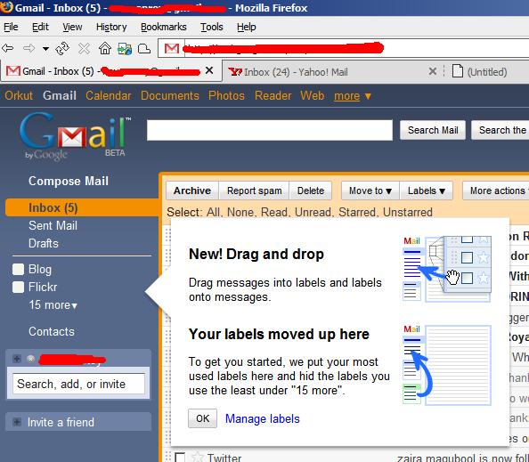This screenshot has width=529, height=462.
Task: Click the Blog label color box
Action: tap(18, 270)
